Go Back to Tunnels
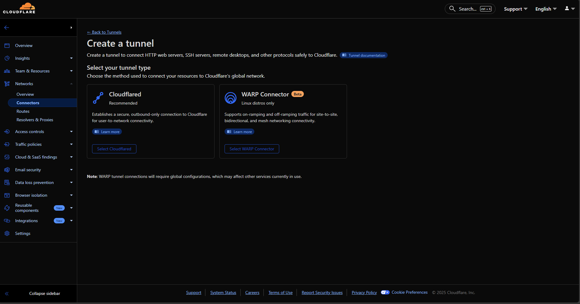The height and width of the screenshot is (304, 580). (104, 32)
